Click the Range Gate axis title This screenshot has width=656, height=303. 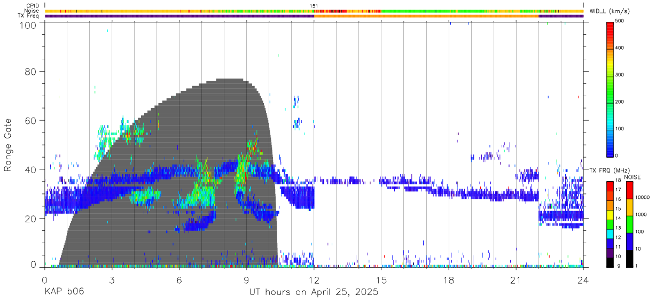[x=8, y=145]
